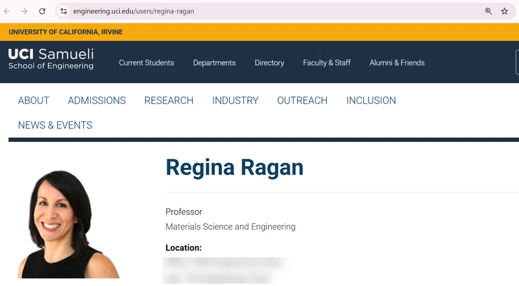Viewport: 519px width, 286px height.
Task: Click the Location: label
Action: 184,248
